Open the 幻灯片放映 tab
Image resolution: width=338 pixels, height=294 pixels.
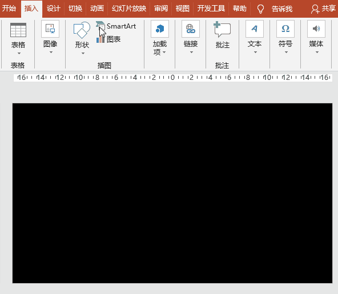point(129,9)
